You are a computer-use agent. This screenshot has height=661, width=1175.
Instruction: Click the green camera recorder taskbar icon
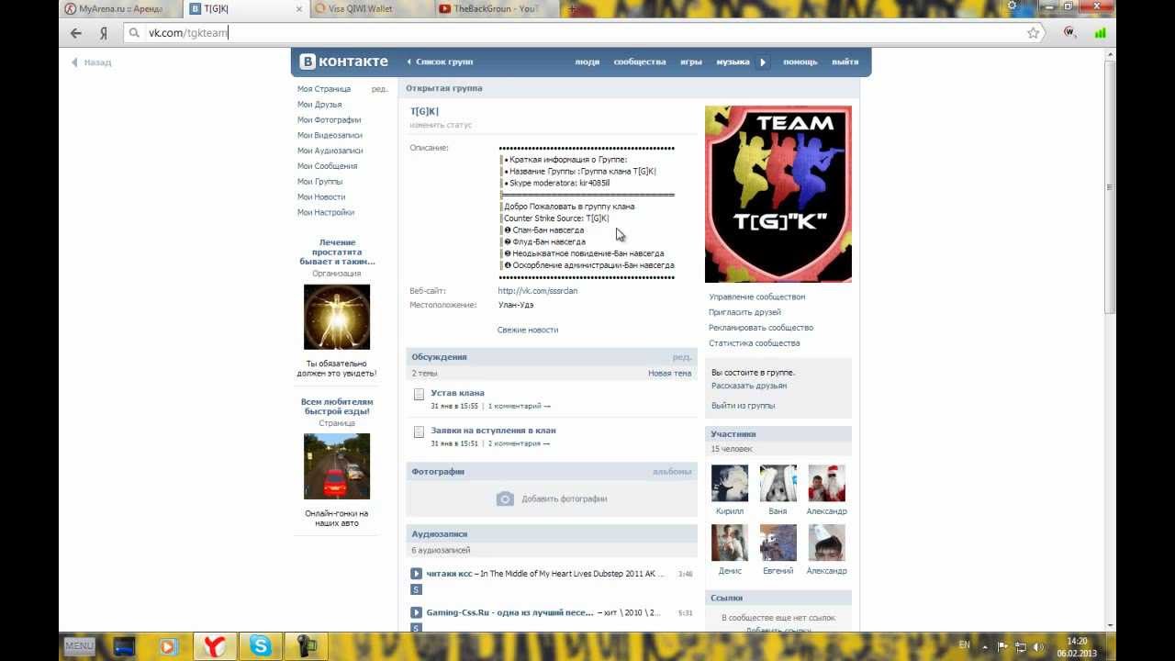pyautogui.click(x=306, y=646)
